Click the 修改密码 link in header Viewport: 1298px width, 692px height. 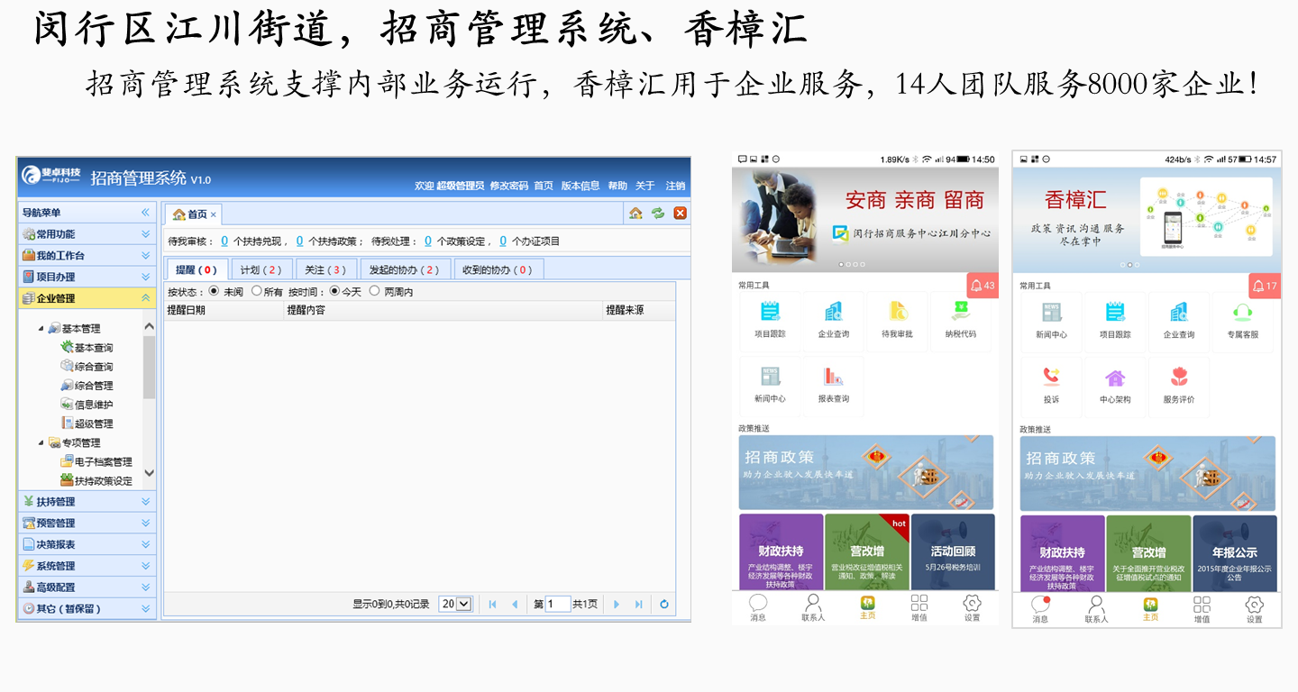[508, 187]
